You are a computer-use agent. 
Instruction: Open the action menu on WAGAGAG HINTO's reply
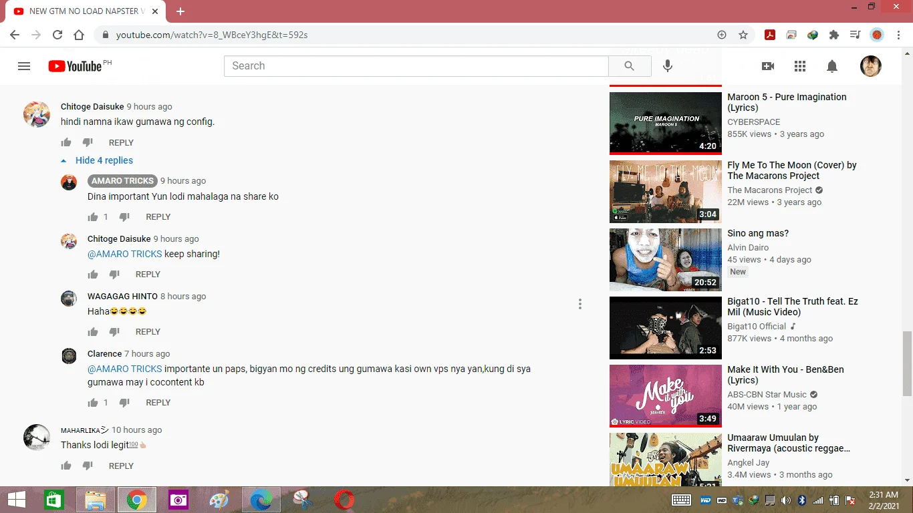[x=580, y=305]
